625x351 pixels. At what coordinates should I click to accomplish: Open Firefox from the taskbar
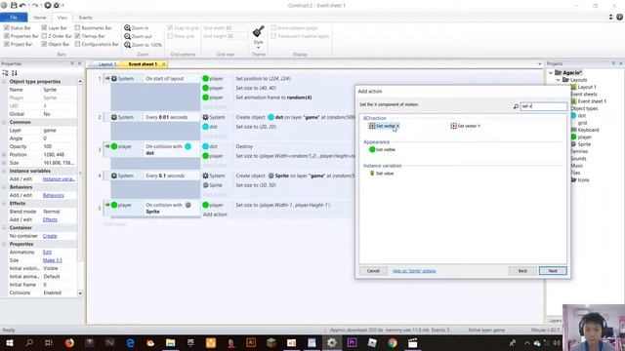[69, 342]
